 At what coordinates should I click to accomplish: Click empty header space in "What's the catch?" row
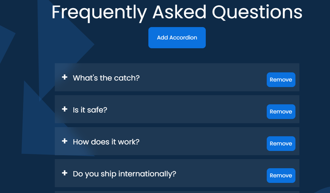click(x=202, y=78)
